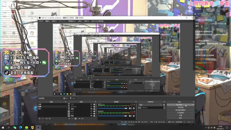Open the 渐变 transition combo box
Image resolution: width=231 pixels, height=130 pixels.
pos(150,105)
